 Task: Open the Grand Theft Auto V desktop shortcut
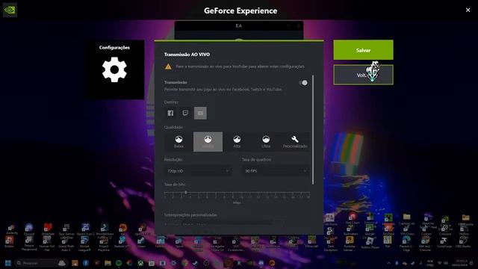tap(66, 244)
